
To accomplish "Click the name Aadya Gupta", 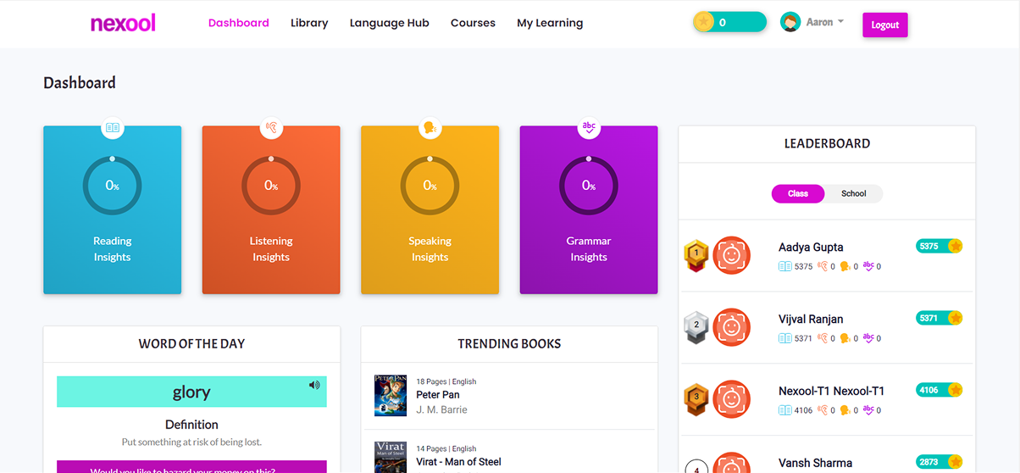I will (811, 248).
